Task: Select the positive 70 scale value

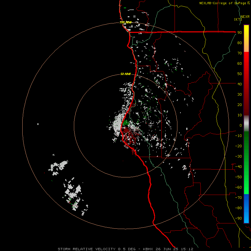Action: tap(240, 53)
